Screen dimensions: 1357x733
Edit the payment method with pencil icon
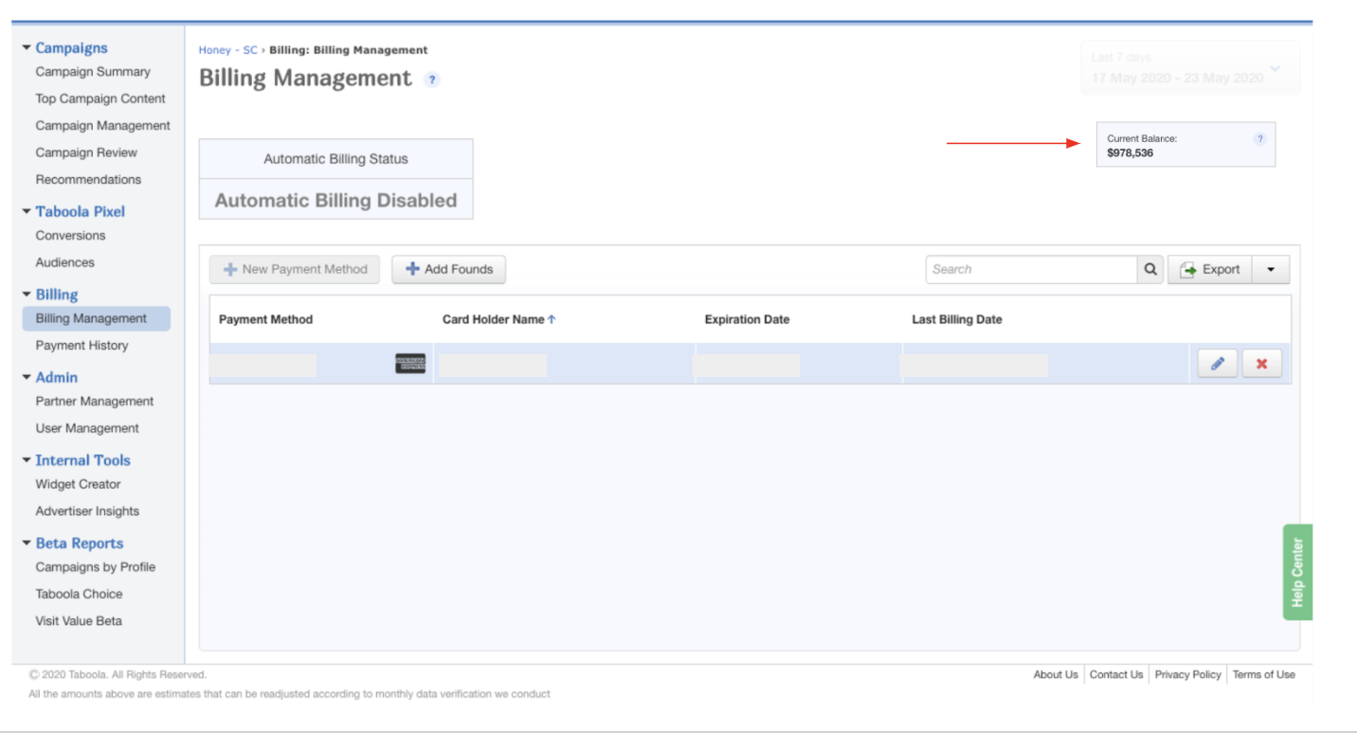(x=1218, y=364)
